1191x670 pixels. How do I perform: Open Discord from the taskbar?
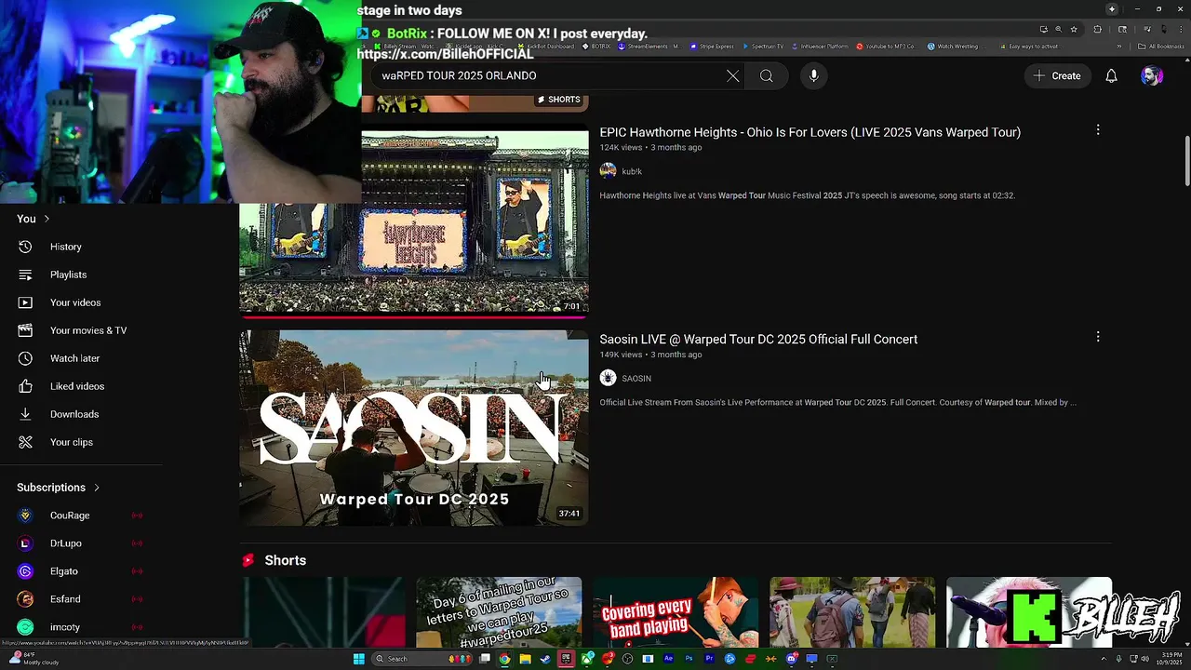pos(791,659)
